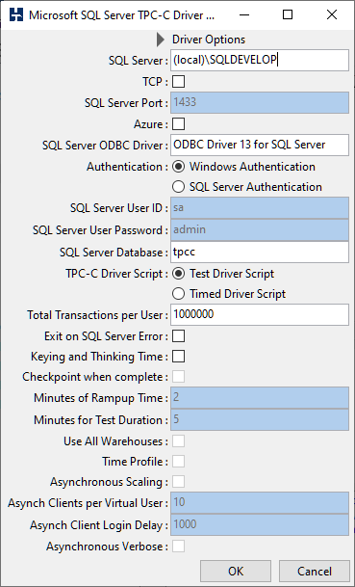Image resolution: width=355 pixels, height=587 pixels.
Task: Click the 'Total Transactions per User' label
Action: point(97,315)
